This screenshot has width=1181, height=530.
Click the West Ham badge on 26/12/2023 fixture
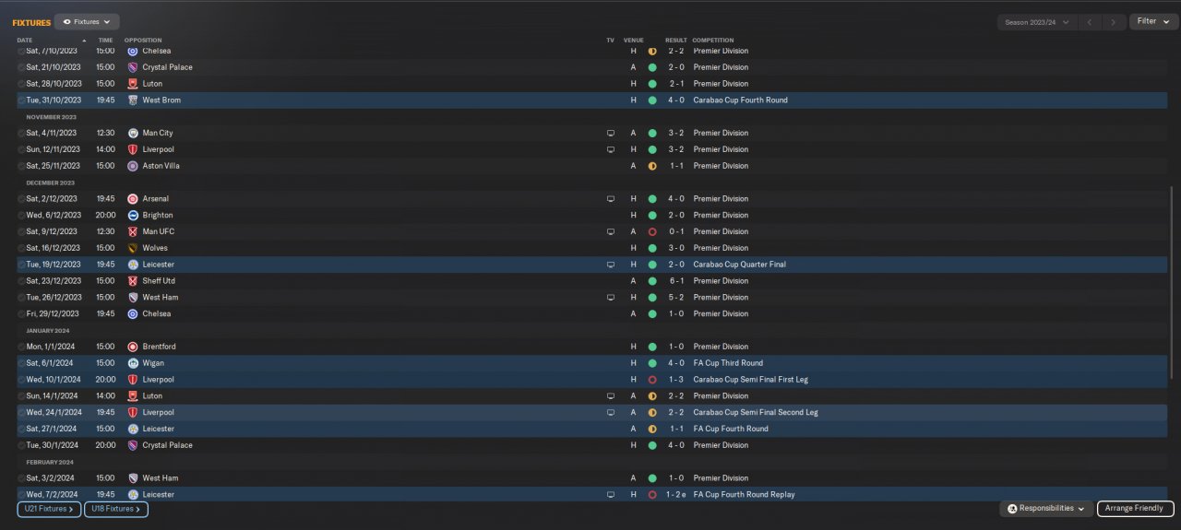click(x=133, y=298)
